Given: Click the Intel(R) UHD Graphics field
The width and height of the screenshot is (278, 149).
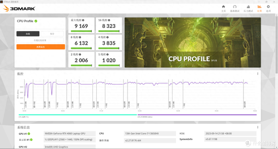Looking at the screenshot, I should pyautogui.click(x=69, y=147).
